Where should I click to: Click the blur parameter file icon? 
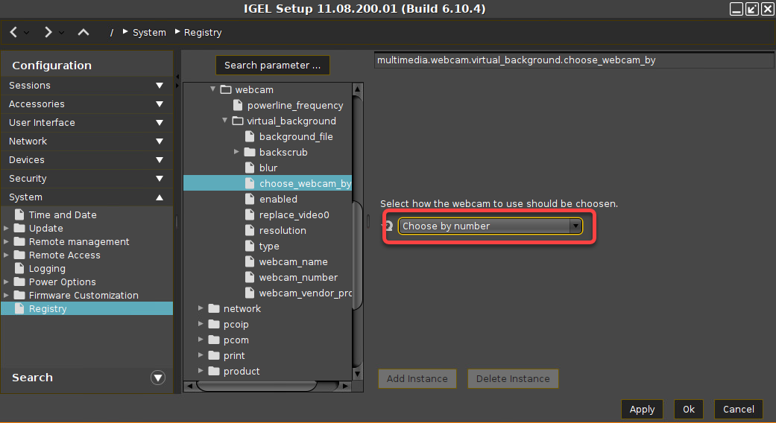pyautogui.click(x=250, y=168)
